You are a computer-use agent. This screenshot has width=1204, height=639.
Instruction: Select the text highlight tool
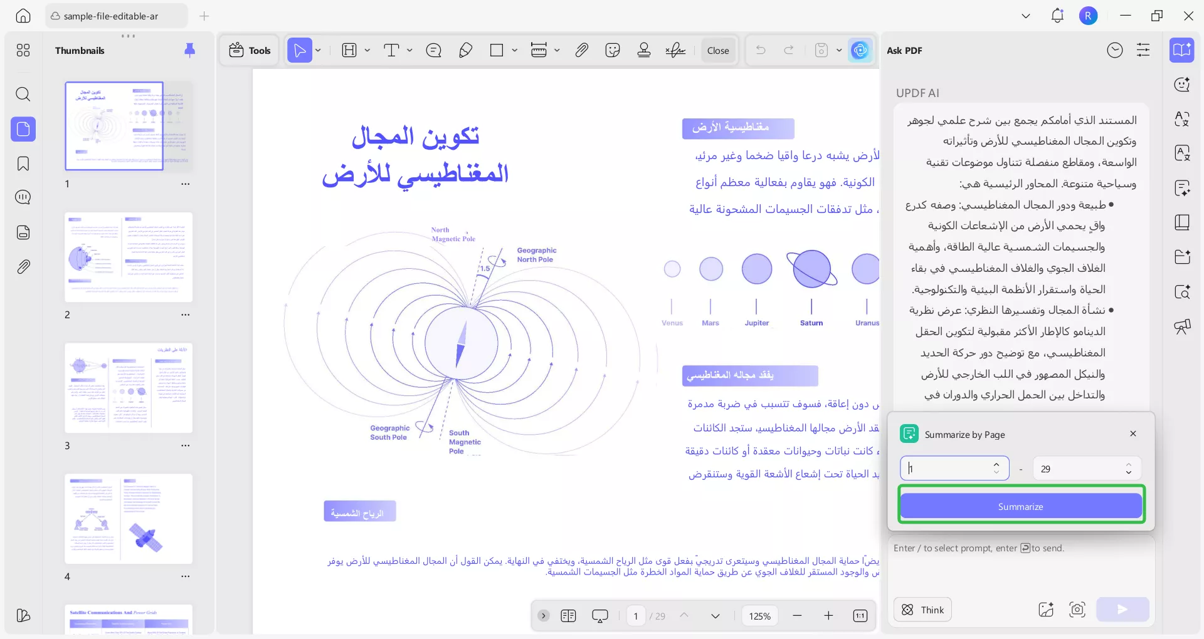click(x=349, y=50)
